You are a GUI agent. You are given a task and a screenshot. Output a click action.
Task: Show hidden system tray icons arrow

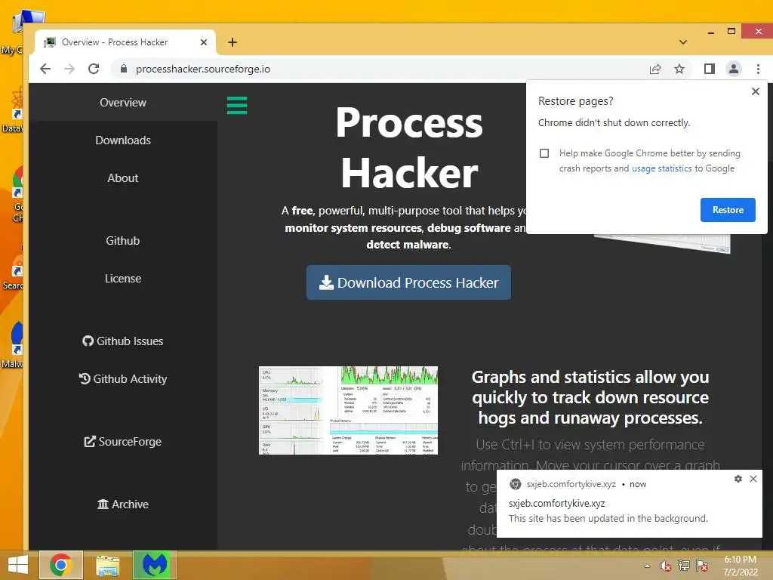[647, 566]
